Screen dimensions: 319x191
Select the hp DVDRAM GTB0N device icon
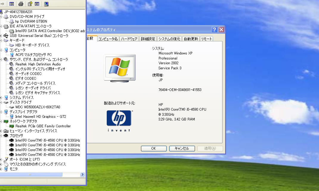[x=12, y=21]
